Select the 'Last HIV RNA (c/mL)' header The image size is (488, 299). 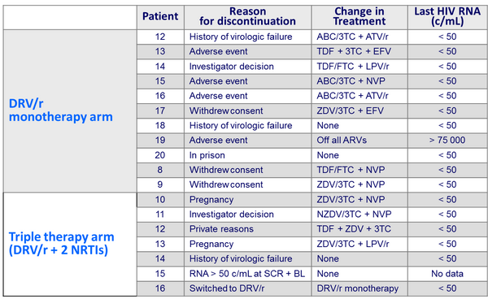[x=447, y=16]
